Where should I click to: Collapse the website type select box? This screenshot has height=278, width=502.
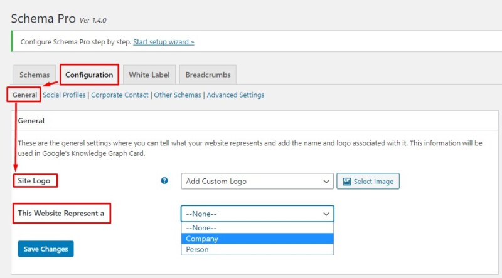(x=257, y=214)
